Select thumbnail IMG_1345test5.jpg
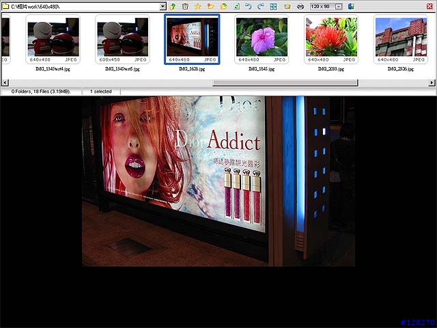Screen dimensions: 437x328 pyautogui.click(x=122, y=40)
